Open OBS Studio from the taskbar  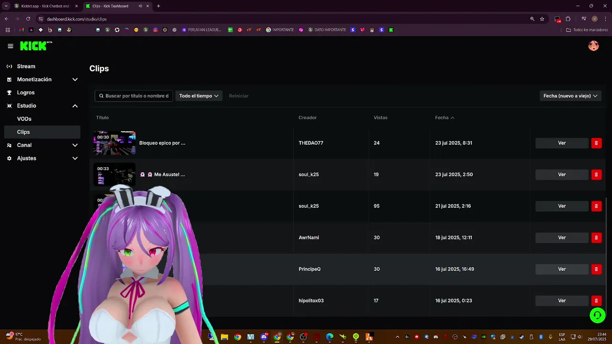[303, 337]
